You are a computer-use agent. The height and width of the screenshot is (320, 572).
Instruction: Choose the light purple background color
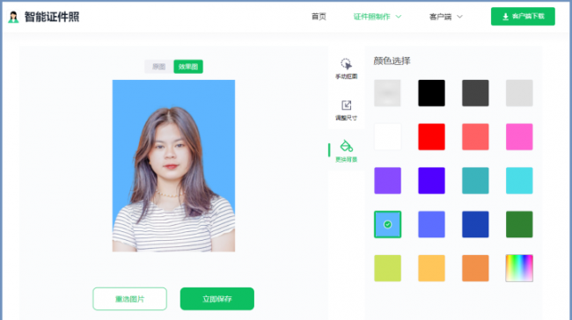[387, 180]
